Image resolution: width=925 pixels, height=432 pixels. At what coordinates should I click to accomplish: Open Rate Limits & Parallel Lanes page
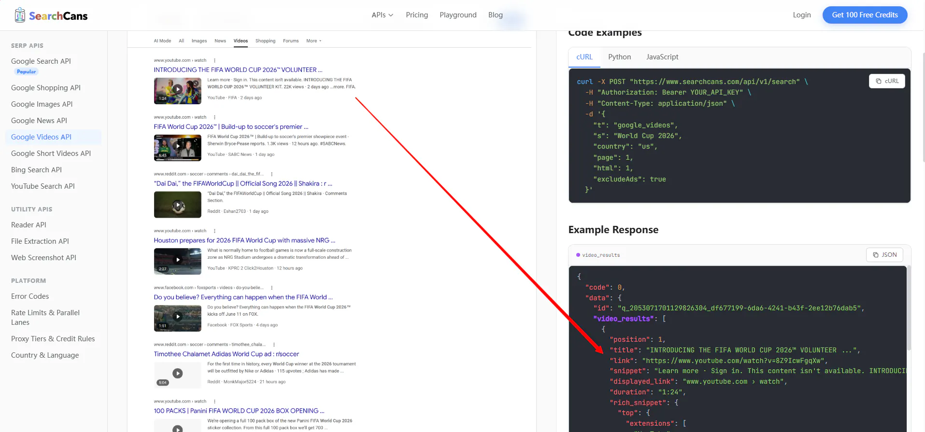coord(45,318)
